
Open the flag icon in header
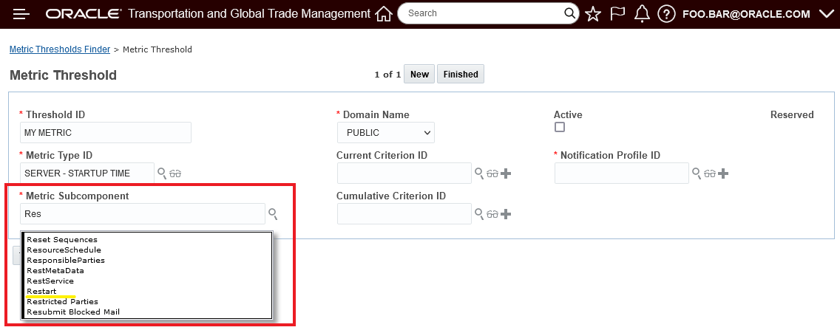tap(617, 14)
